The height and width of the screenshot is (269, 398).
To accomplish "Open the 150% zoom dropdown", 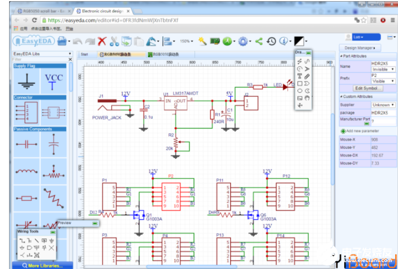I will click(187, 41).
